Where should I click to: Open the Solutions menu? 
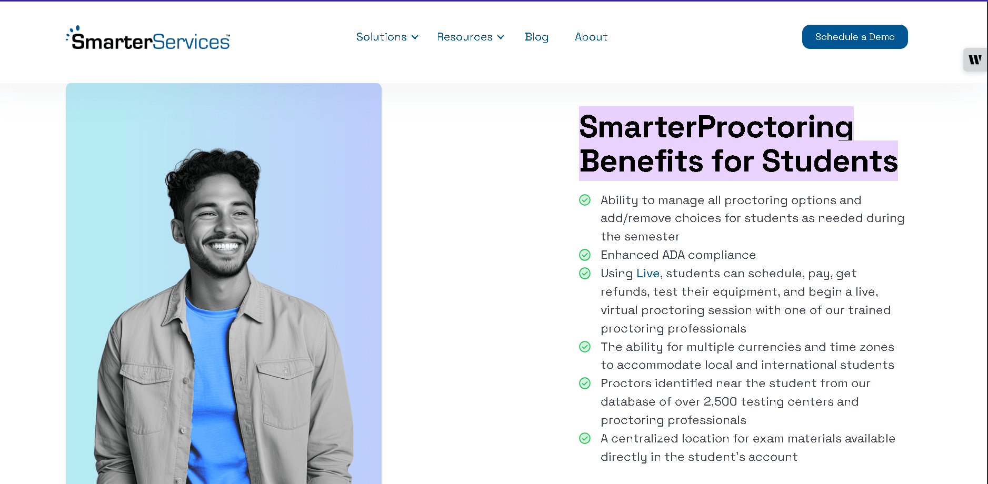point(382,37)
